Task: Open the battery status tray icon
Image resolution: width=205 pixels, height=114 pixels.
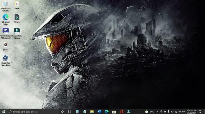Action: pyautogui.click(x=172, y=112)
